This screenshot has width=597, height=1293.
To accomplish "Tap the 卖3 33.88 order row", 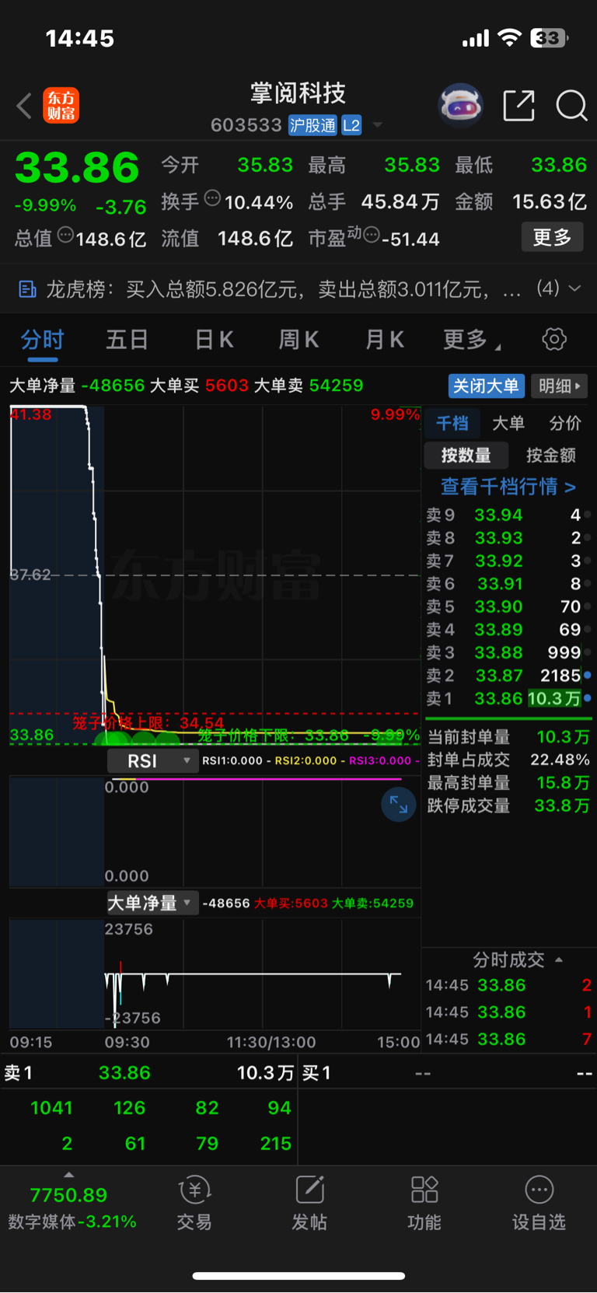I will [x=508, y=652].
